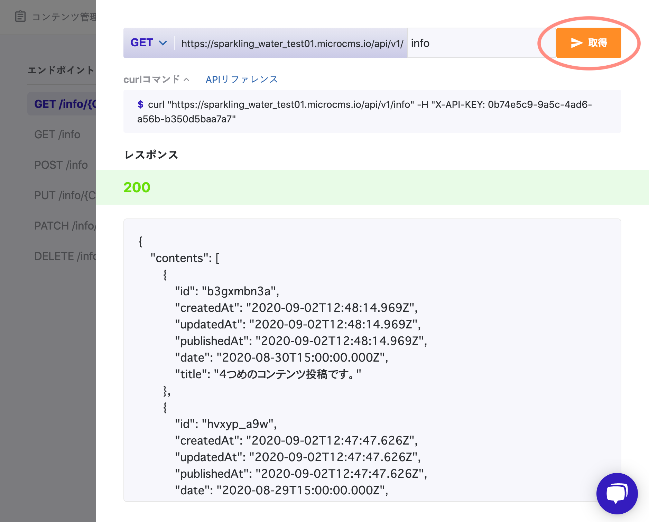
Task: Open the chat support bubble
Action: pyautogui.click(x=616, y=493)
